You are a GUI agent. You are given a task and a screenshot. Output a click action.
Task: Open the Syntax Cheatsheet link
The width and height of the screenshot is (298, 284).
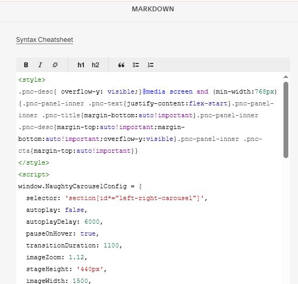pos(45,40)
